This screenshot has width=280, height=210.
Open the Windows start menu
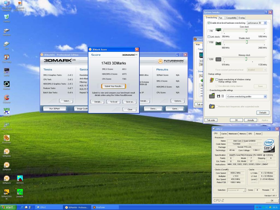click(x=8, y=207)
